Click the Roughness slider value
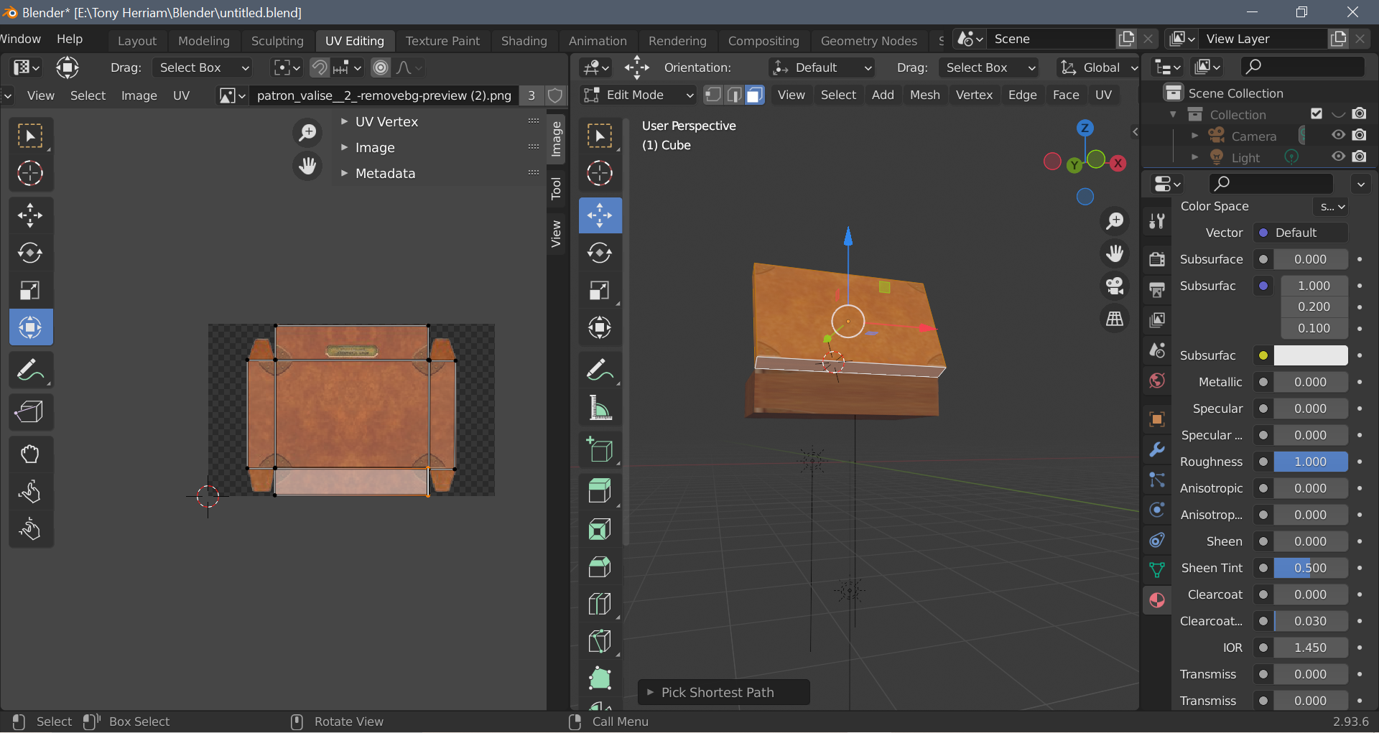Image resolution: width=1379 pixels, height=733 pixels. [1310, 462]
